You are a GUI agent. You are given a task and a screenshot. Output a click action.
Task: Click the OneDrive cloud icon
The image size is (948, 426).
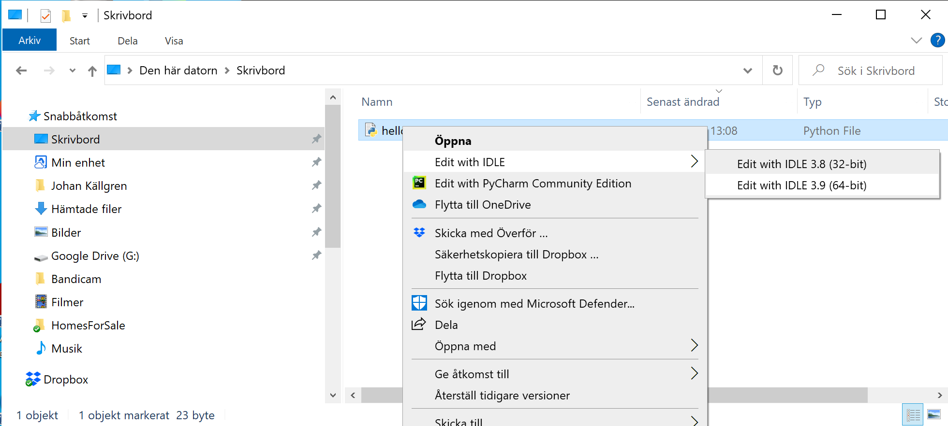pos(419,204)
